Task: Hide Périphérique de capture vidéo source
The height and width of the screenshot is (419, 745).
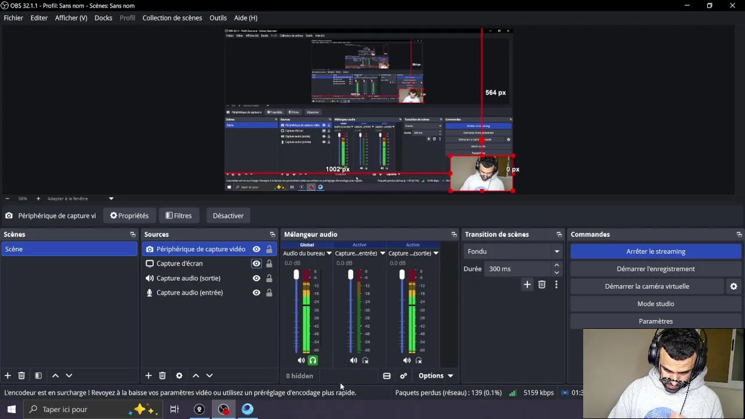Action: (x=256, y=249)
